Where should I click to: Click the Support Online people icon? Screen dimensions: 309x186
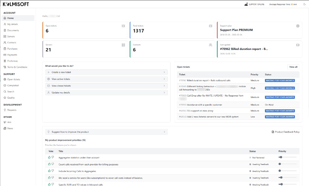[246, 4]
